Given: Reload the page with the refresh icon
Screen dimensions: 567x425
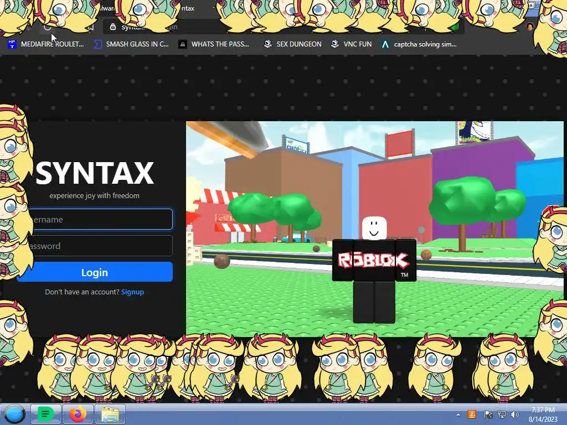Looking at the screenshot, I should click(x=48, y=27).
